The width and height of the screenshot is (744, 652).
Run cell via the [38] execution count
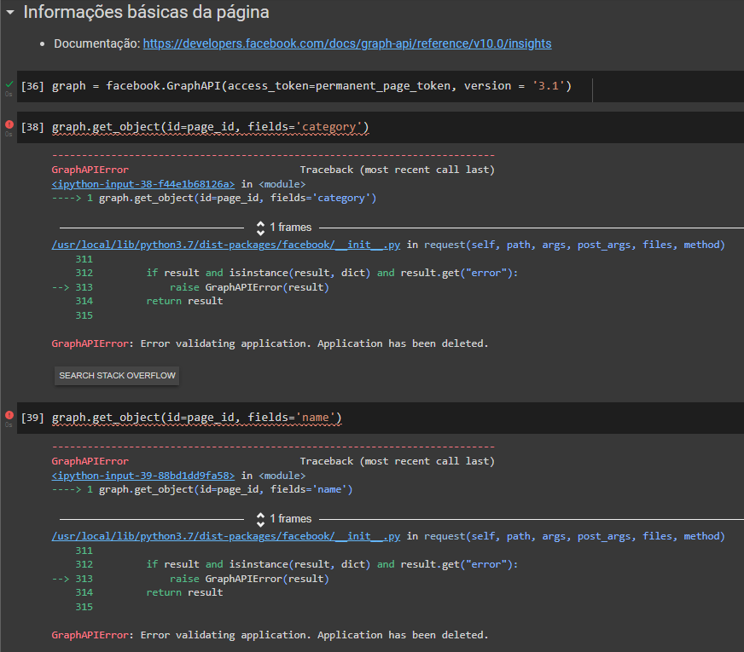[32, 127]
